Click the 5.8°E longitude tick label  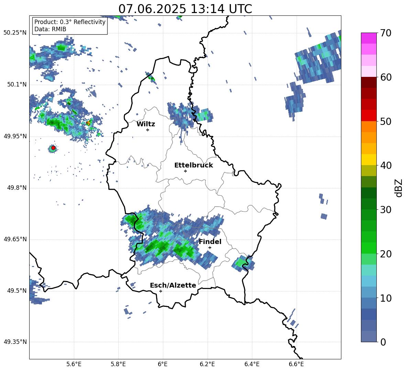(118, 364)
